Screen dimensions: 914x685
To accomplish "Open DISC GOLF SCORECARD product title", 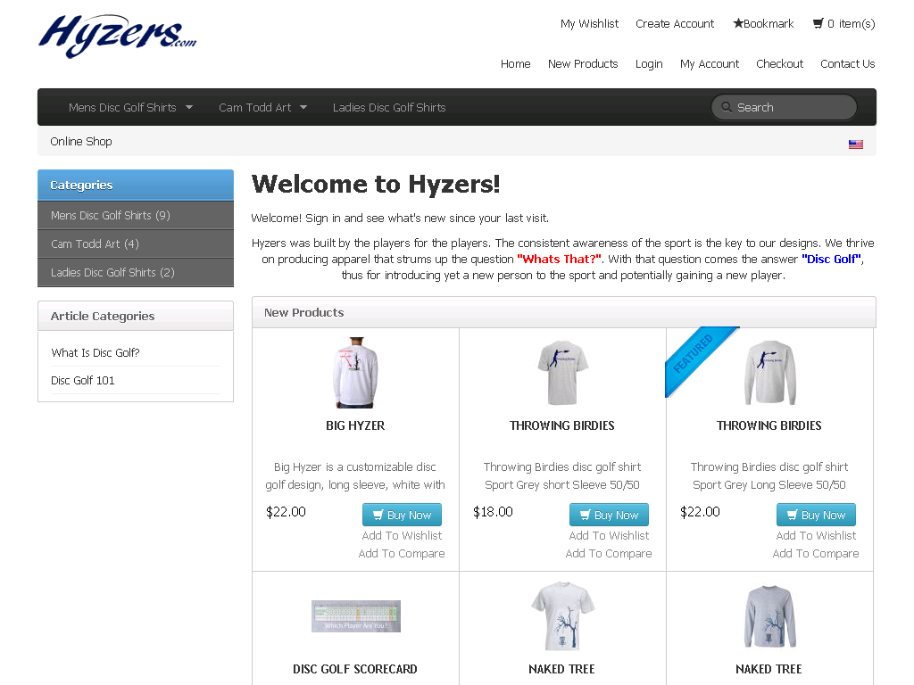I will pos(355,669).
